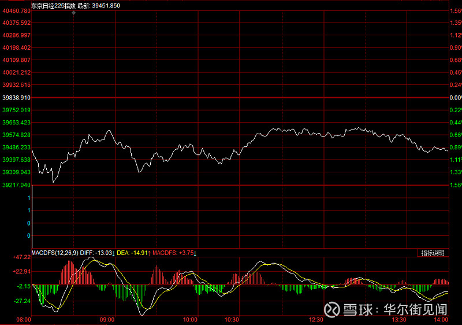Click the +22.94 MACD axis label
This screenshot has height=325, width=462.
pyautogui.click(x=21, y=271)
